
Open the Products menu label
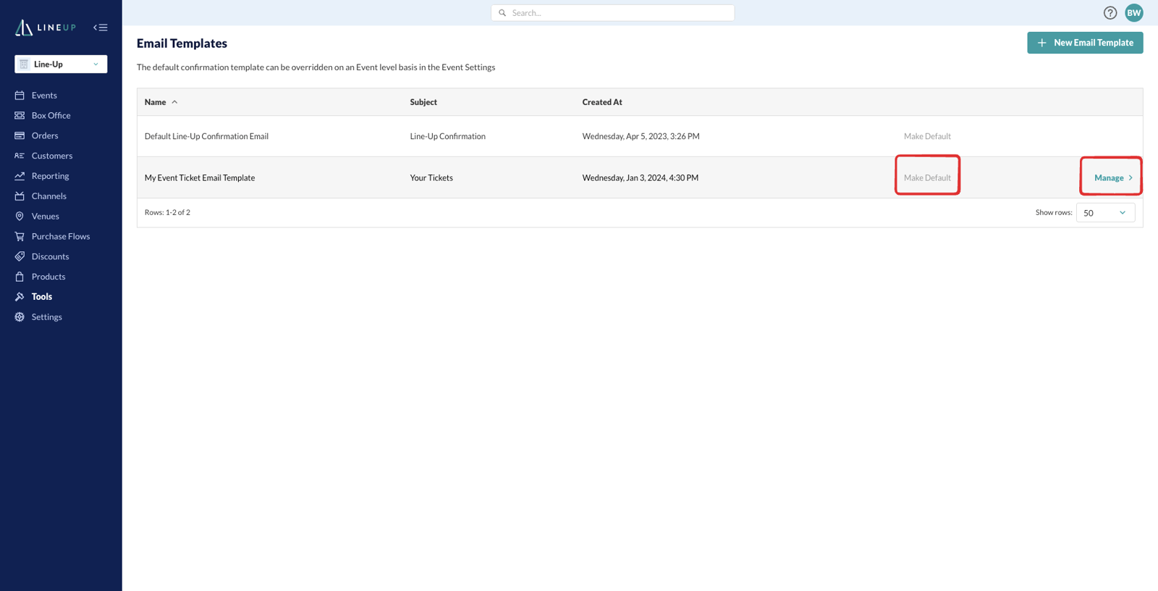[x=48, y=277]
